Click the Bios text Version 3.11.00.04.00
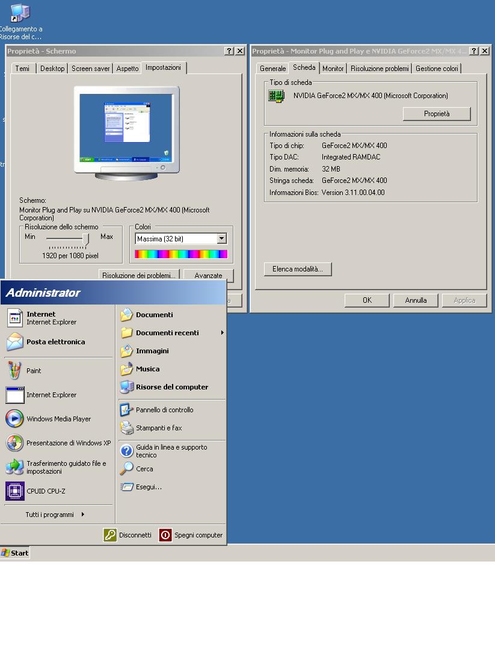The image size is (495, 650). pos(353,193)
